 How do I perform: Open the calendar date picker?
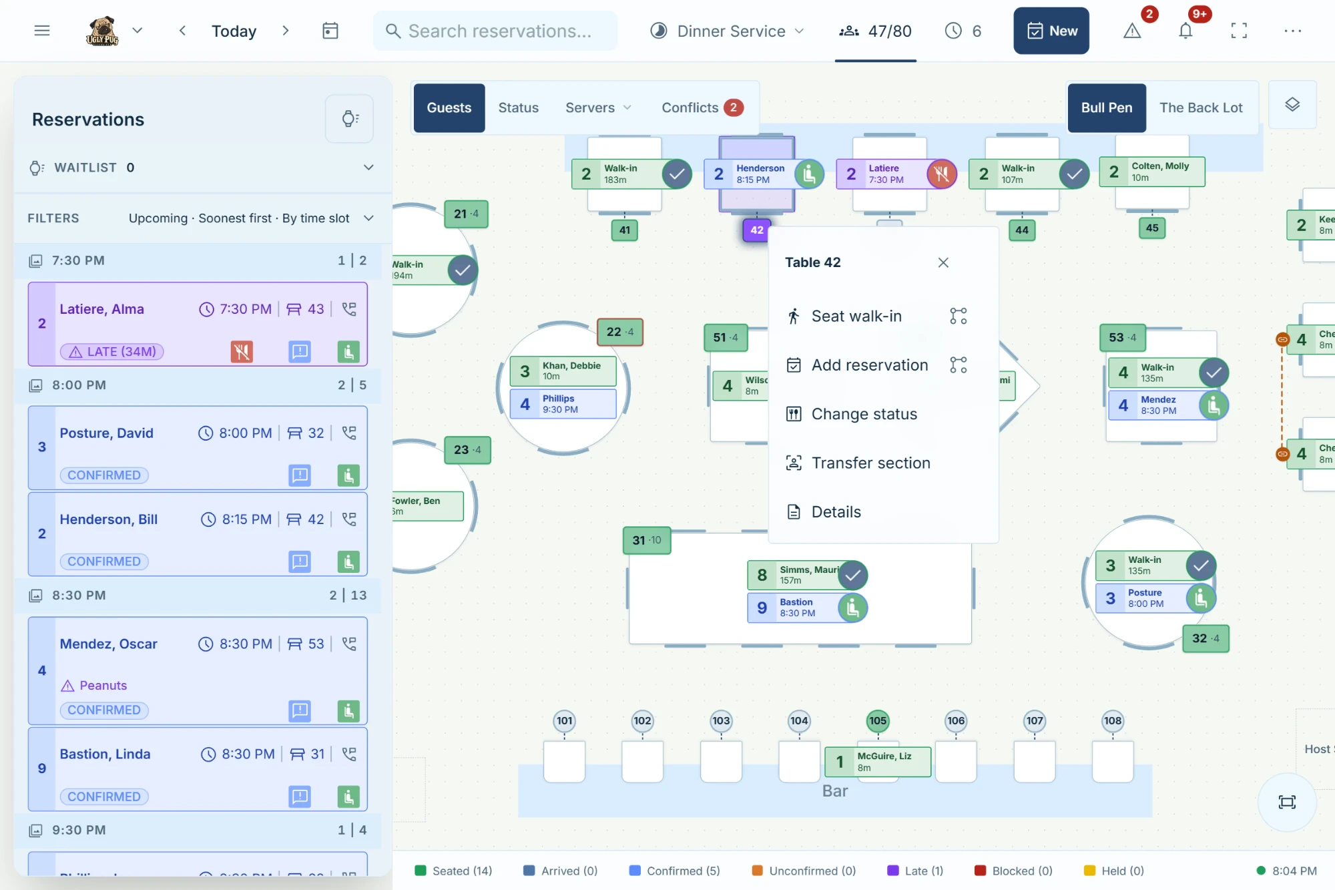330,31
